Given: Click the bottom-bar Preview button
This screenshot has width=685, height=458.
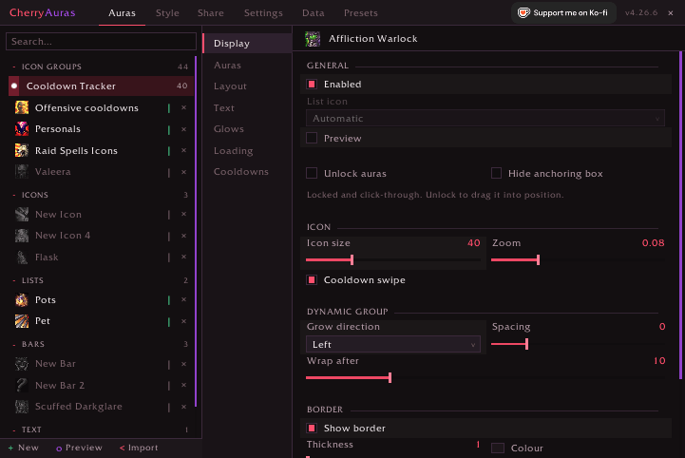Looking at the screenshot, I should (x=79, y=448).
